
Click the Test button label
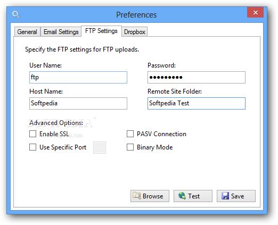194,196
